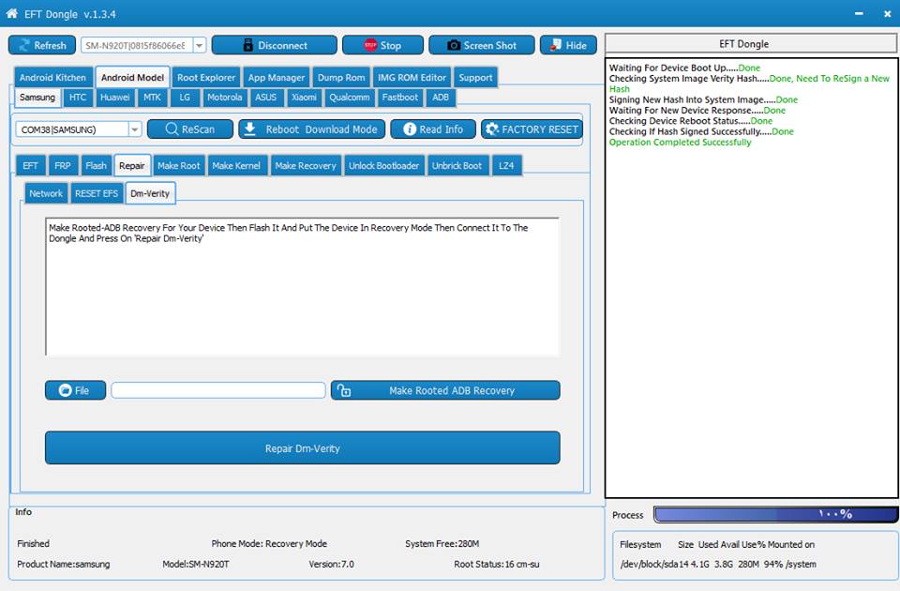The height and width of the screenshot is (591, 900).
Task: Switch to the Make Kernel tab
Action: [236, 166]
